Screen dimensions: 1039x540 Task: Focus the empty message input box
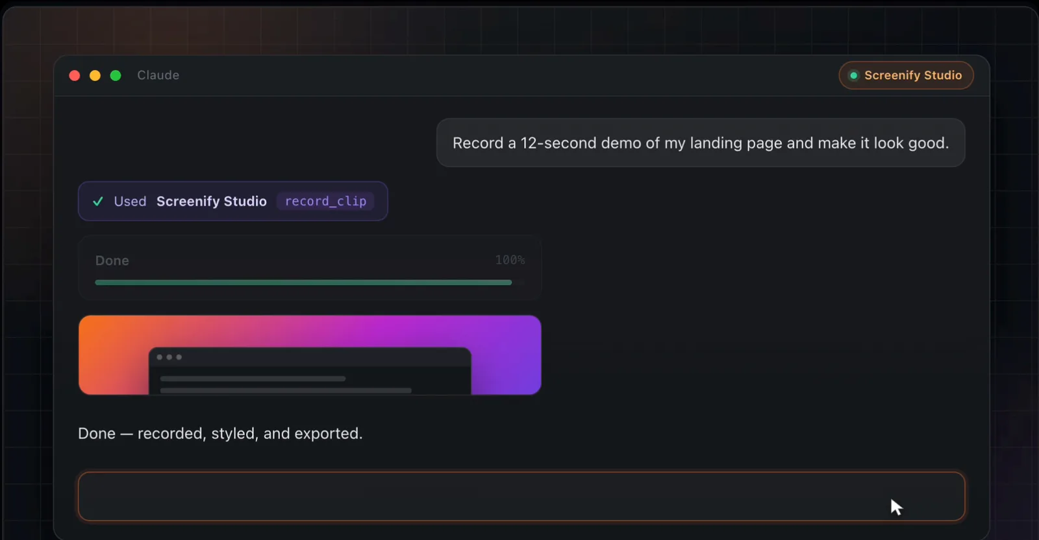click(521, 497)
